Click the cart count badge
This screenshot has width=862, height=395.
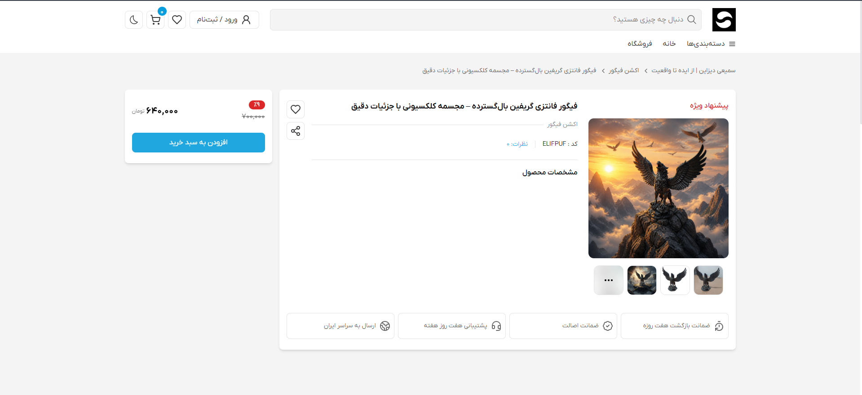[162, 11]
